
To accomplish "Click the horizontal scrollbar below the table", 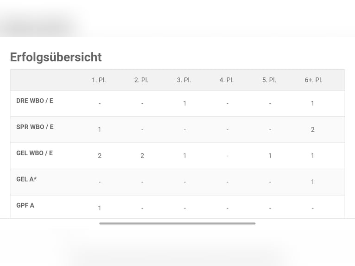I will click(x=177, y=223).
